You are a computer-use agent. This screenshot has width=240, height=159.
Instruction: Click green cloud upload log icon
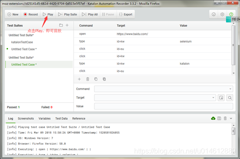tap(213, 118)
